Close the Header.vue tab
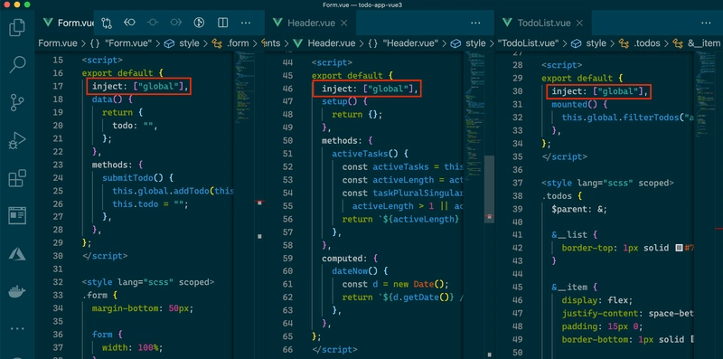The height and width of the screenshot is (359, 723). [344, 23]
